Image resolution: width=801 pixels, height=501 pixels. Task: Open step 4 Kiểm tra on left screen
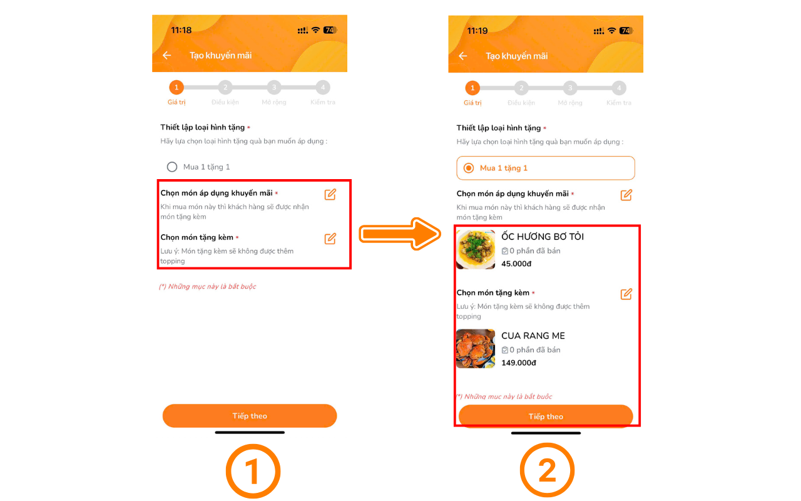322,88
